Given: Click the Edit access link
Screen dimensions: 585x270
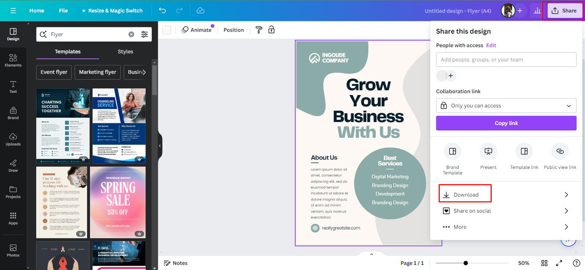Looking at the screenshot, I should 491,45.
